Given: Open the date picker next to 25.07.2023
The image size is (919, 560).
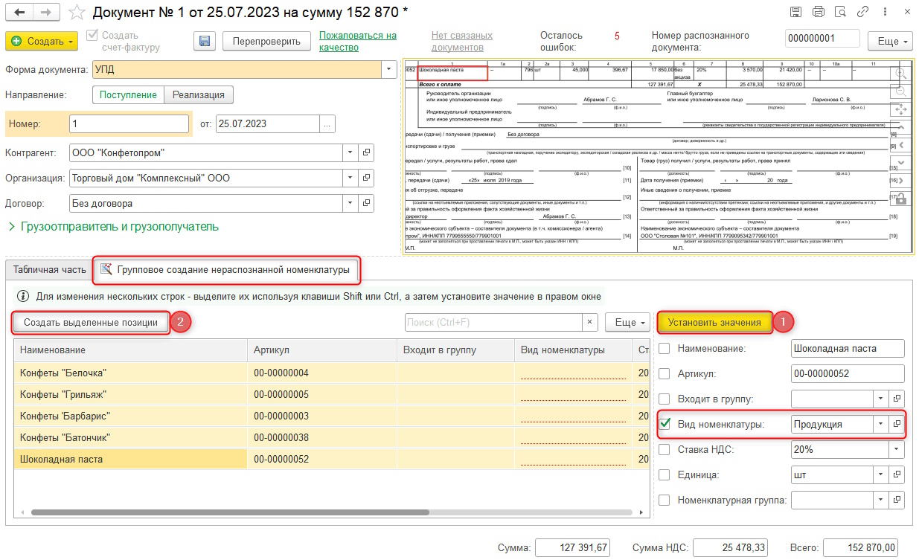Looking at the screenshot, I should click(327, 124).
